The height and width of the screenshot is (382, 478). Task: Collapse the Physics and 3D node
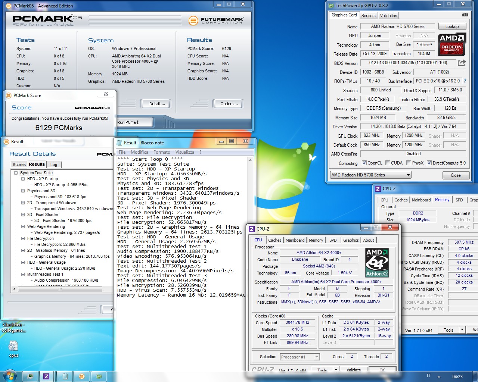click(23, 191)
